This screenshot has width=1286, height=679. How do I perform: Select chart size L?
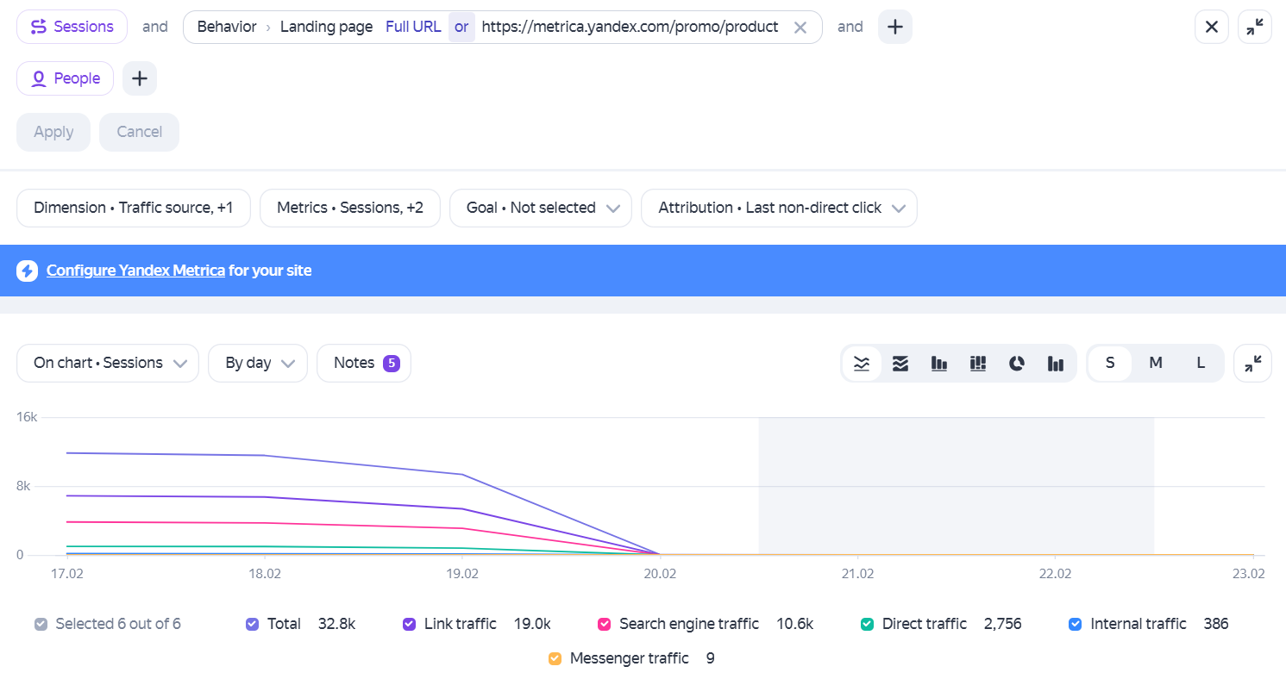pos(1201,363)
